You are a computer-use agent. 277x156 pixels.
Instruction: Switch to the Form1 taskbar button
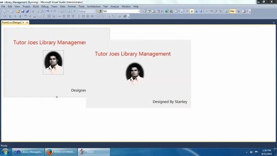(94, 152)
